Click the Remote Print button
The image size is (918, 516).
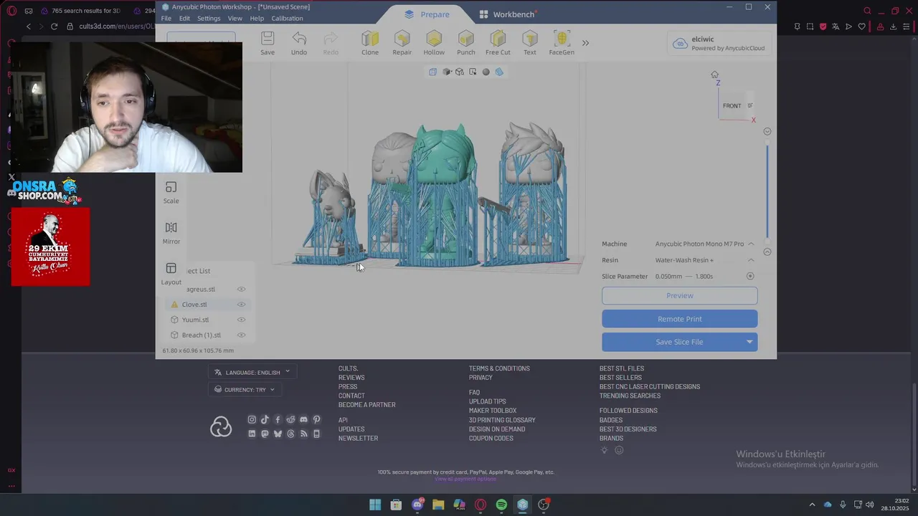coord(679,319)
